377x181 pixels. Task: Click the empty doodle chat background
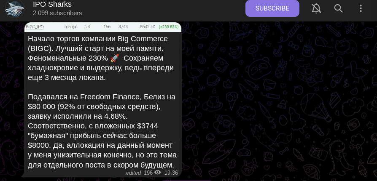click(x=279, y=101)
